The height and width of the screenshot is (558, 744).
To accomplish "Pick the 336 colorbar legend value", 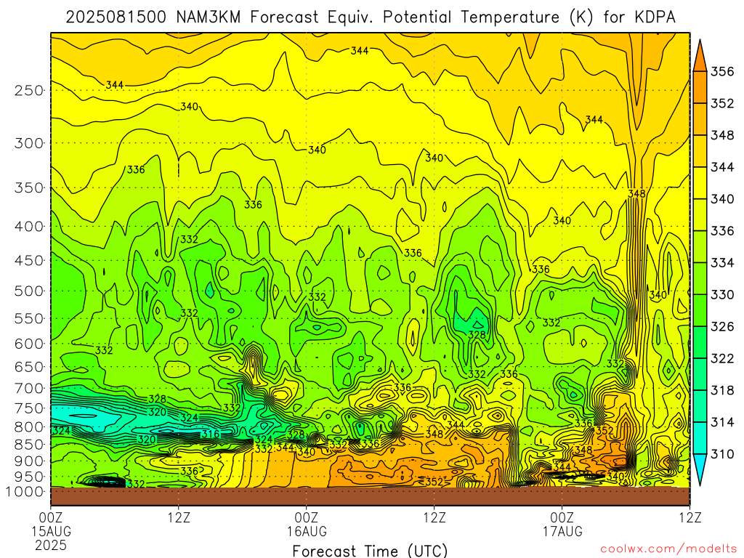I will click(721, 230).
